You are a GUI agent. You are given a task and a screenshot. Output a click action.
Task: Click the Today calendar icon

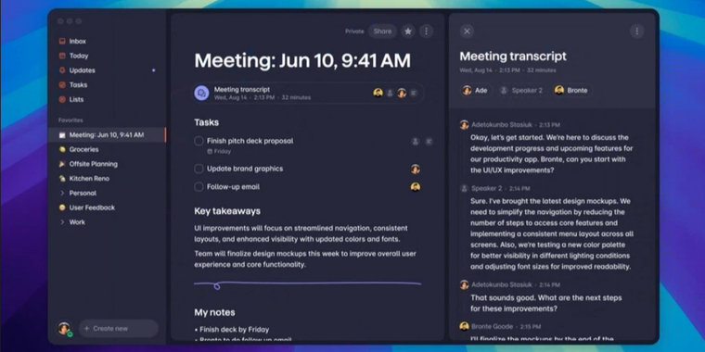62,56
